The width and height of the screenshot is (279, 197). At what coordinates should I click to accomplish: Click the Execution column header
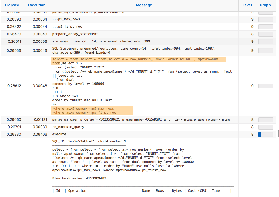point(36,5)
